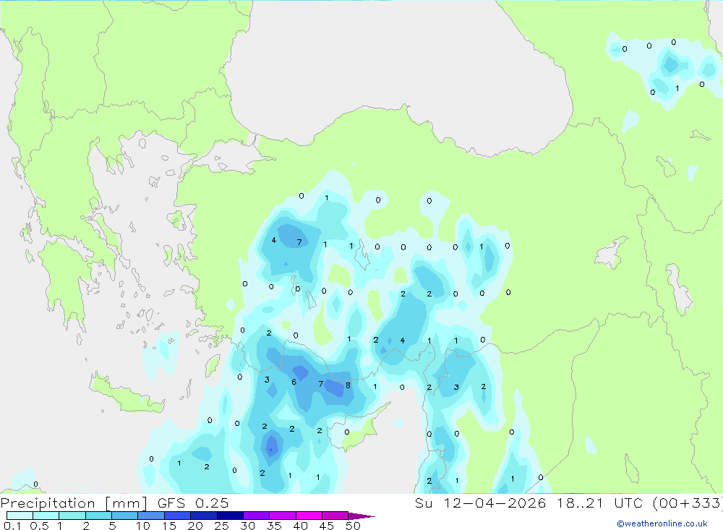Click the over-50 mm arrow tip of legend
Viewport: 723px width, 530px height.
(x=361, y=516)
